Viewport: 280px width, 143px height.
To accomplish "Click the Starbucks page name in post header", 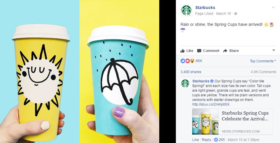I will (205, 8).
